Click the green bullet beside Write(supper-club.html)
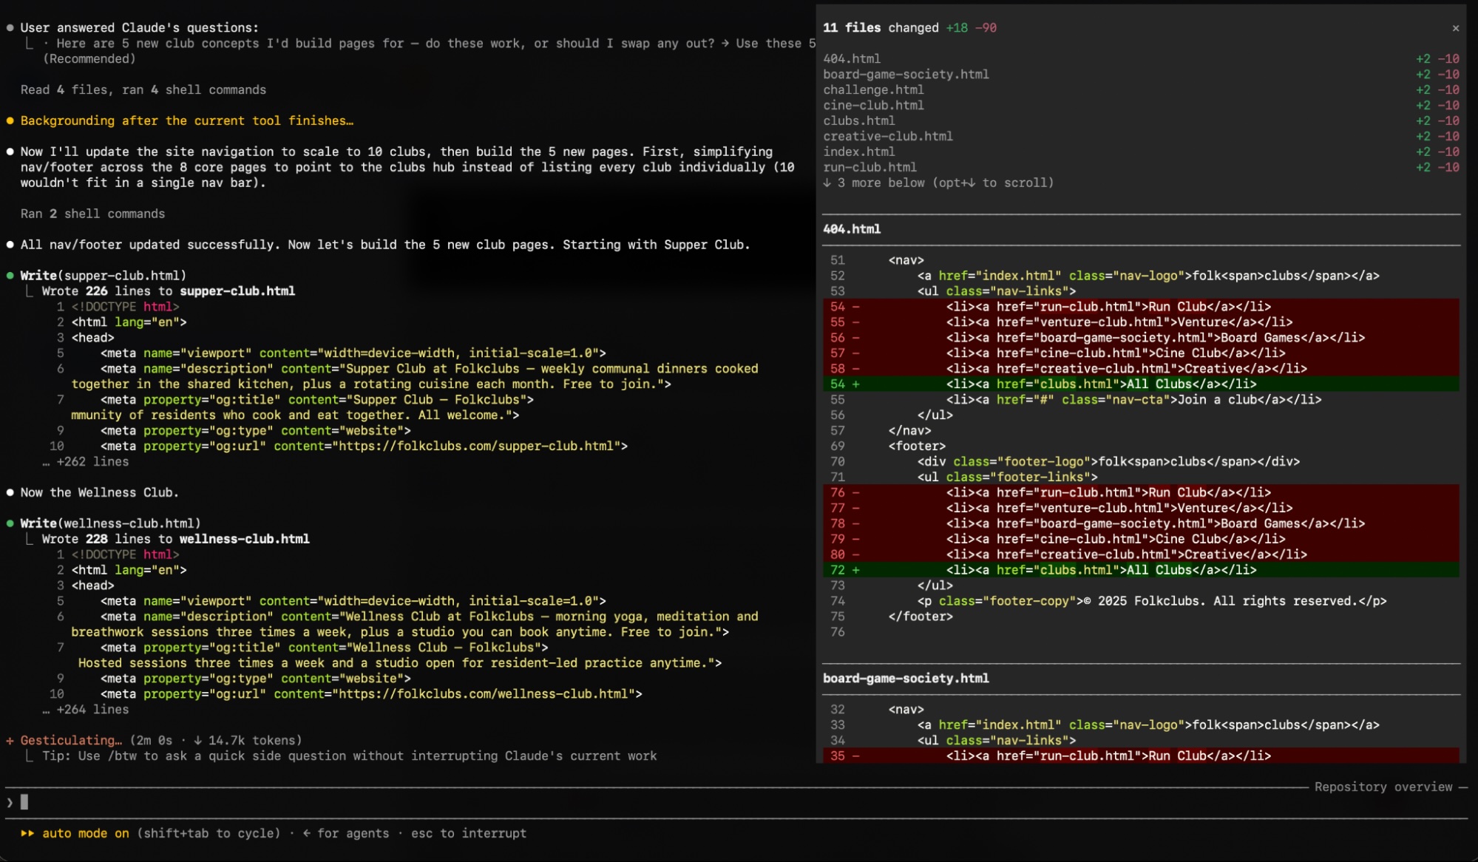This screenshot has width=1478, height=862. [10, 276]
